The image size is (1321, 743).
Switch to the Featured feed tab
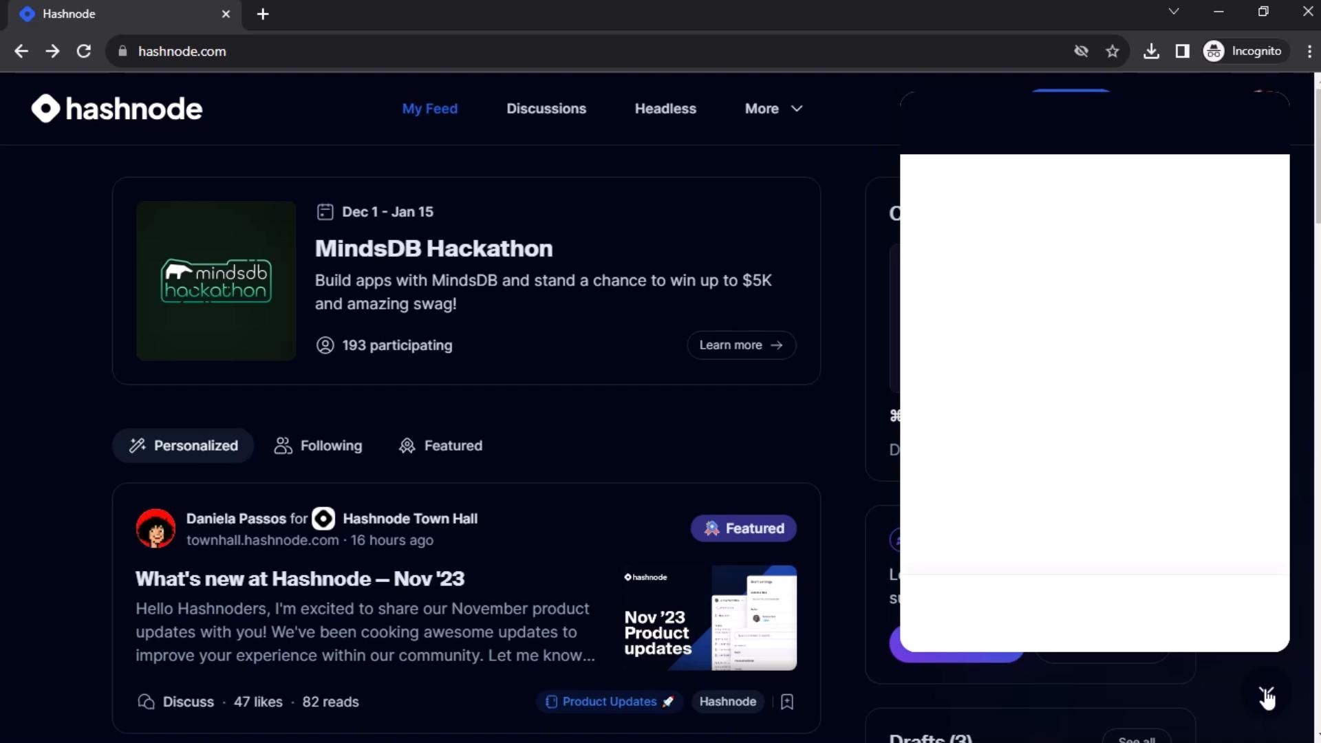point(440,446)
